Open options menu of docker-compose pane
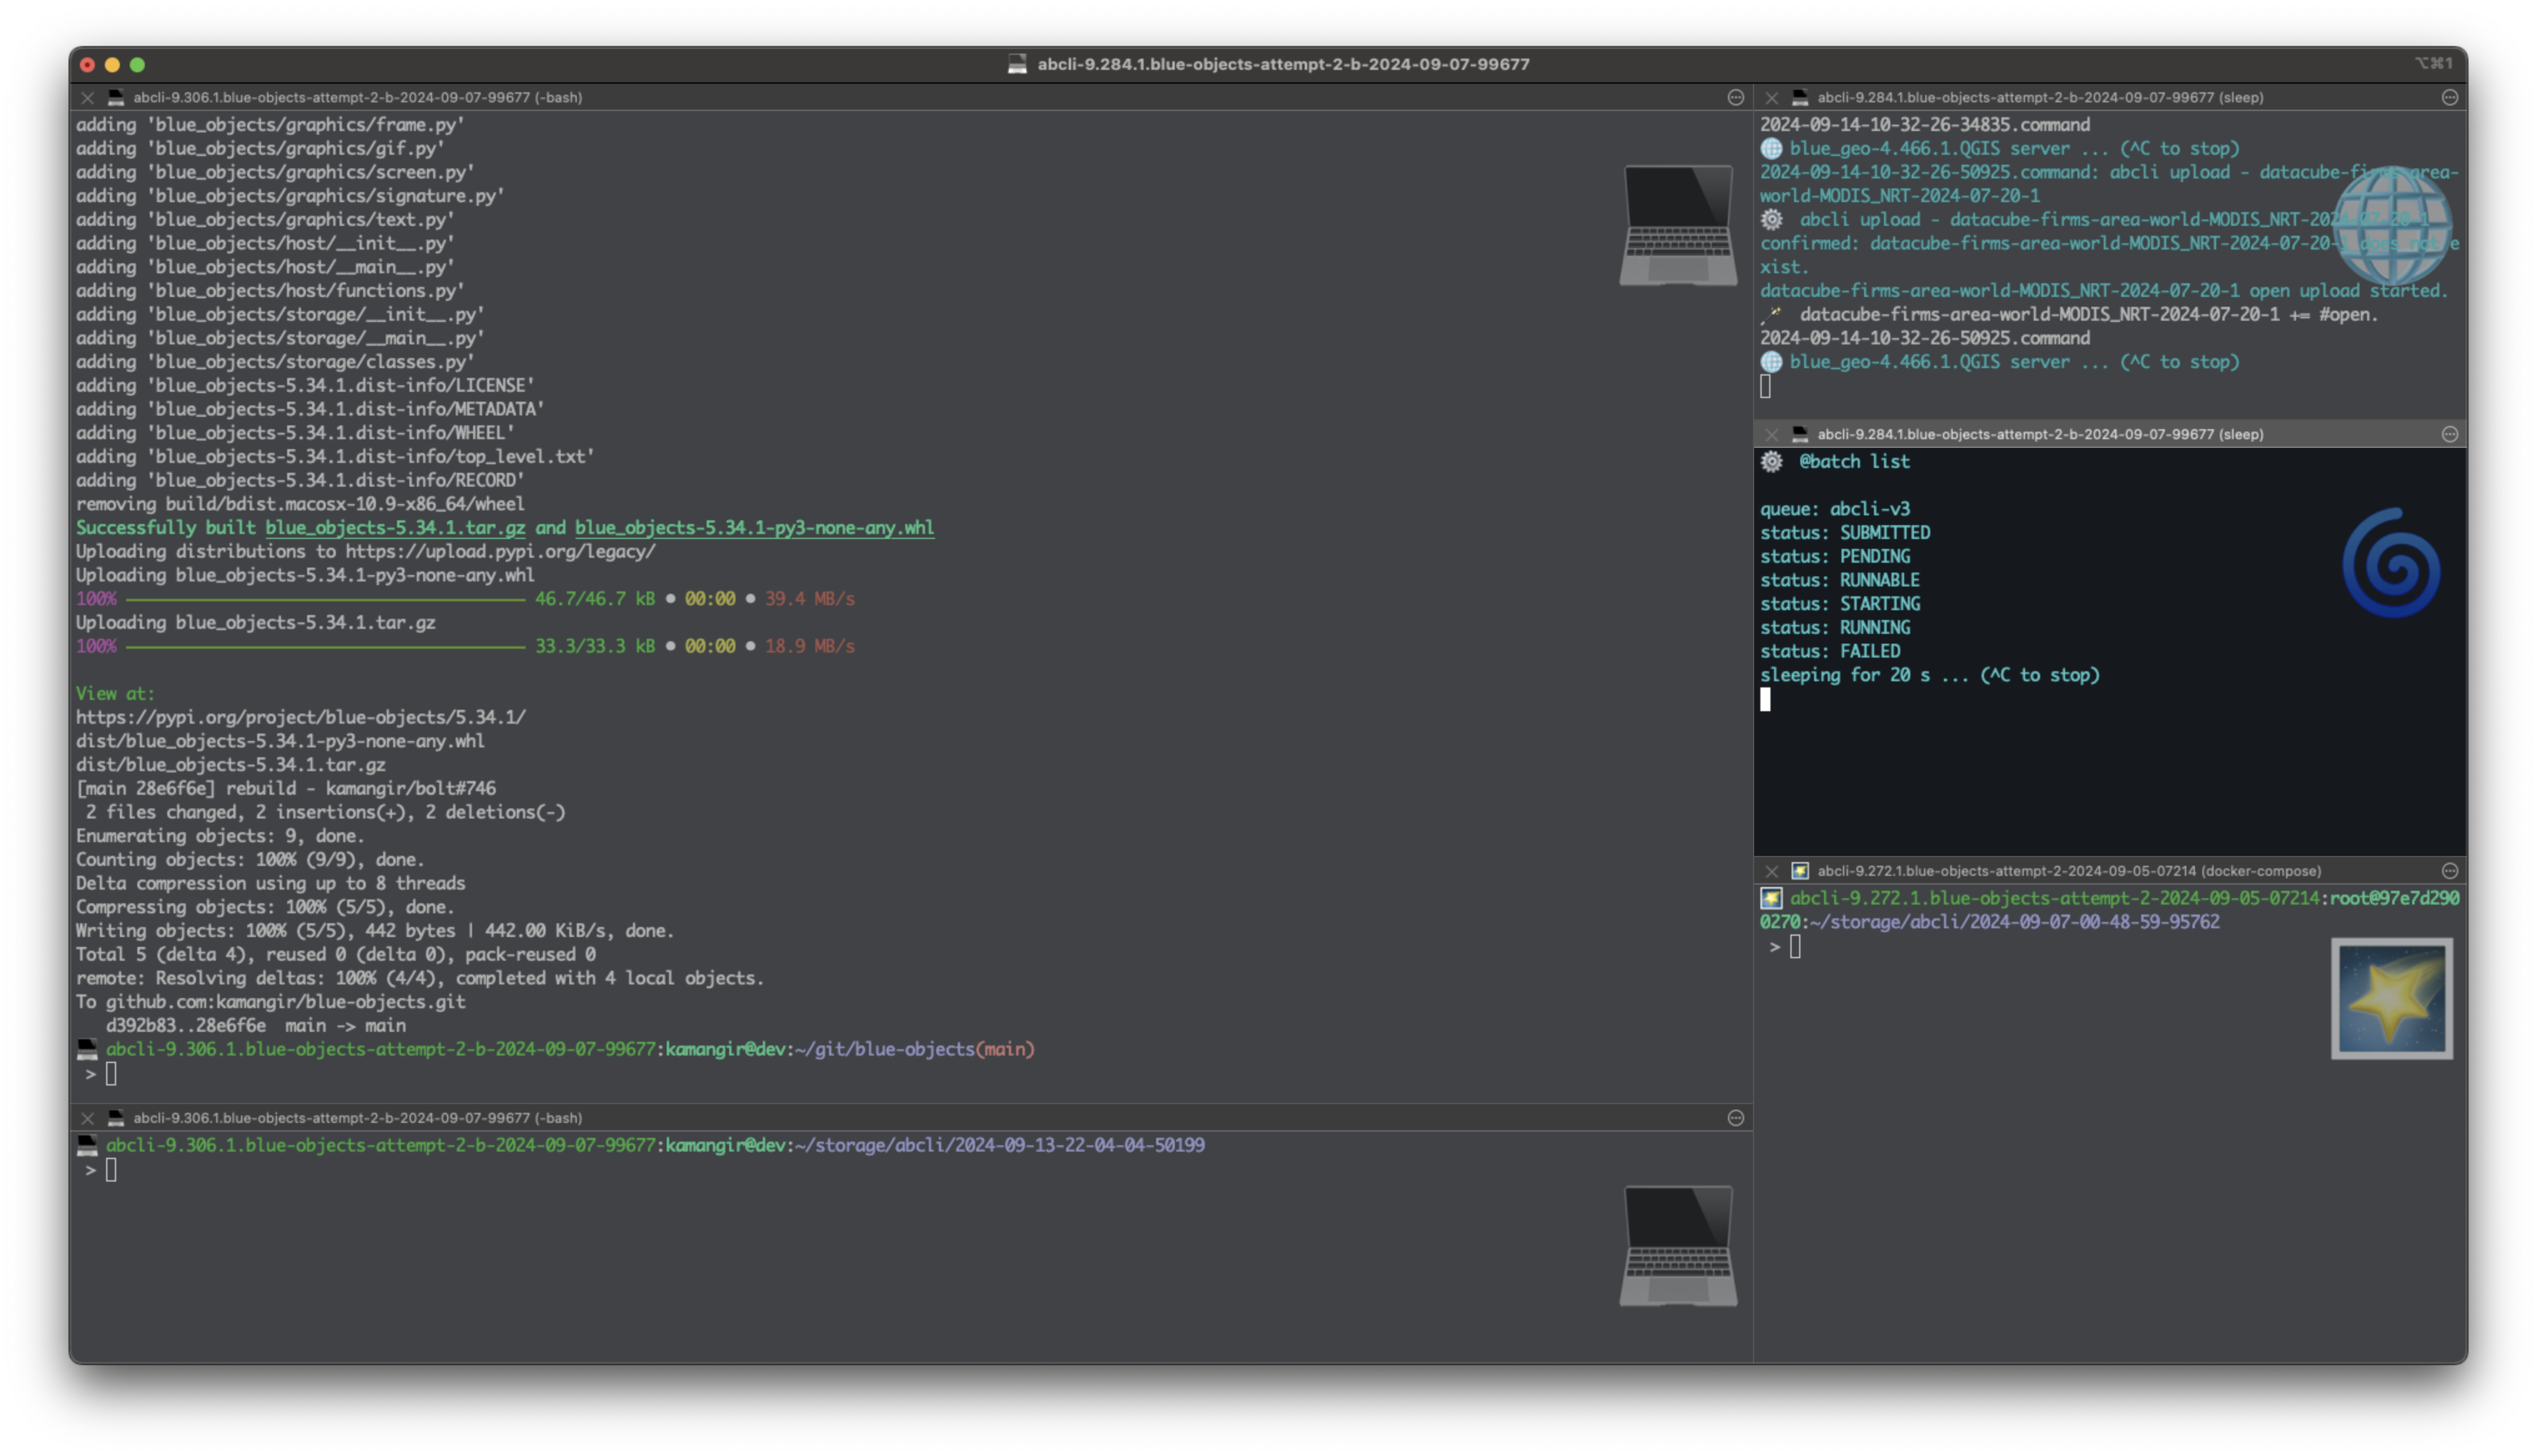This screenshot has width=2537, height=1456. click(x=2450, y=871)
